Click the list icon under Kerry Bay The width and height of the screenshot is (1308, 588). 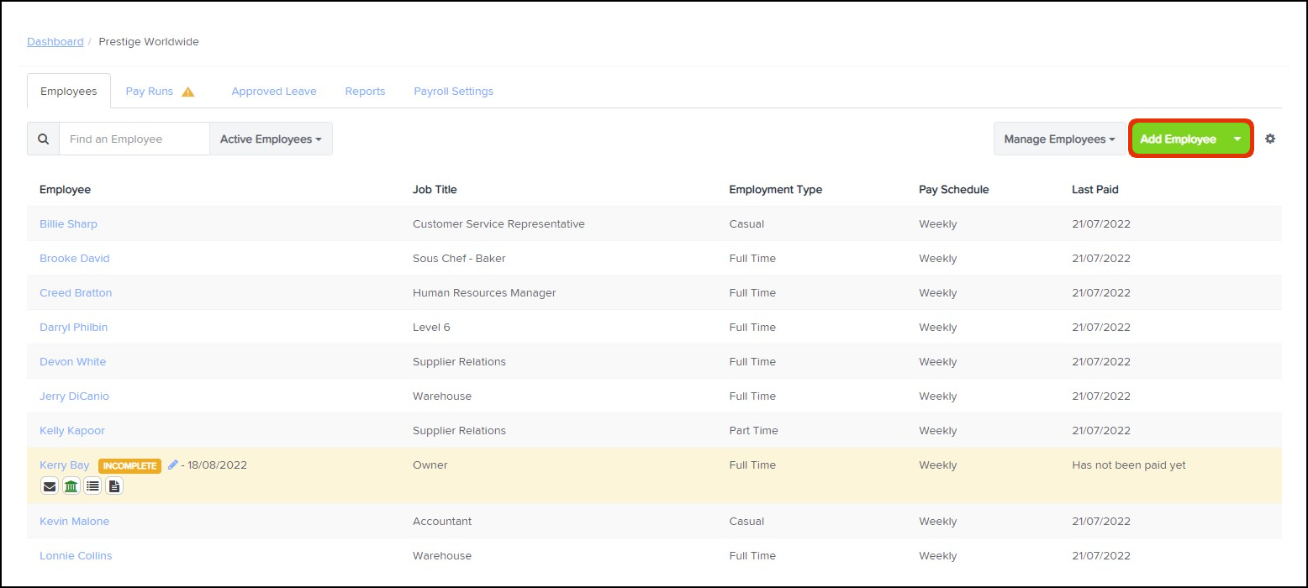pos(93,486)
